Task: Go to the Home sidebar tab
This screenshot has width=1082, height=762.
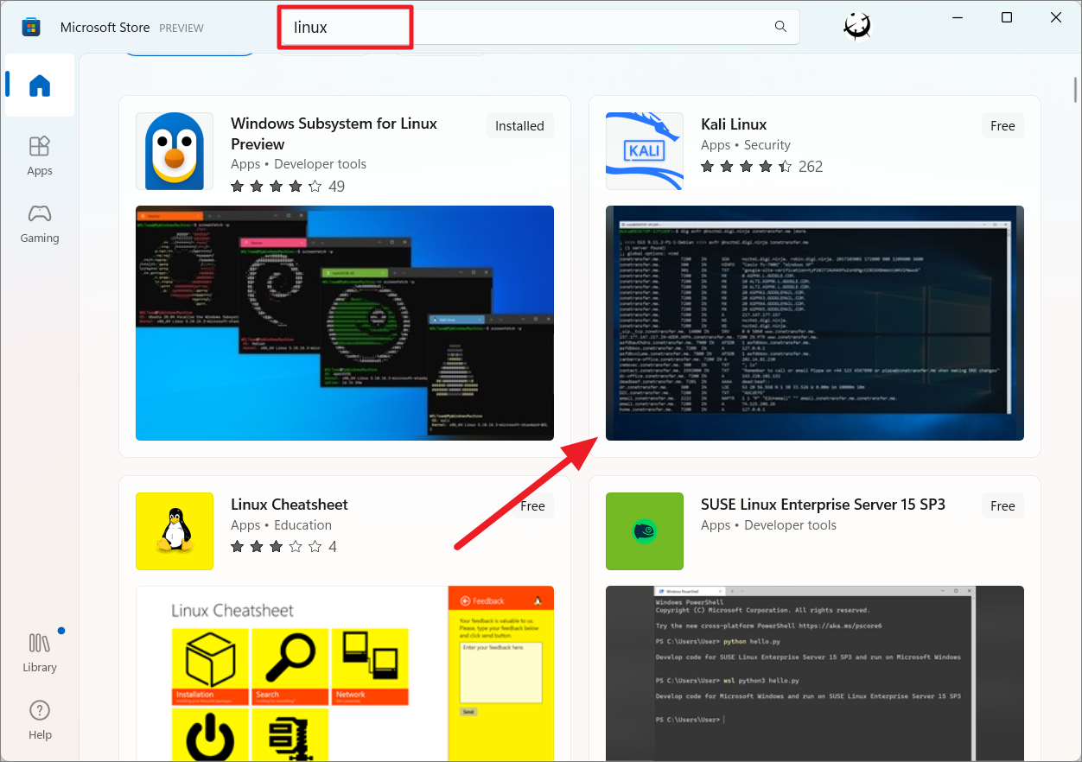Action: (x=40, y=86)
